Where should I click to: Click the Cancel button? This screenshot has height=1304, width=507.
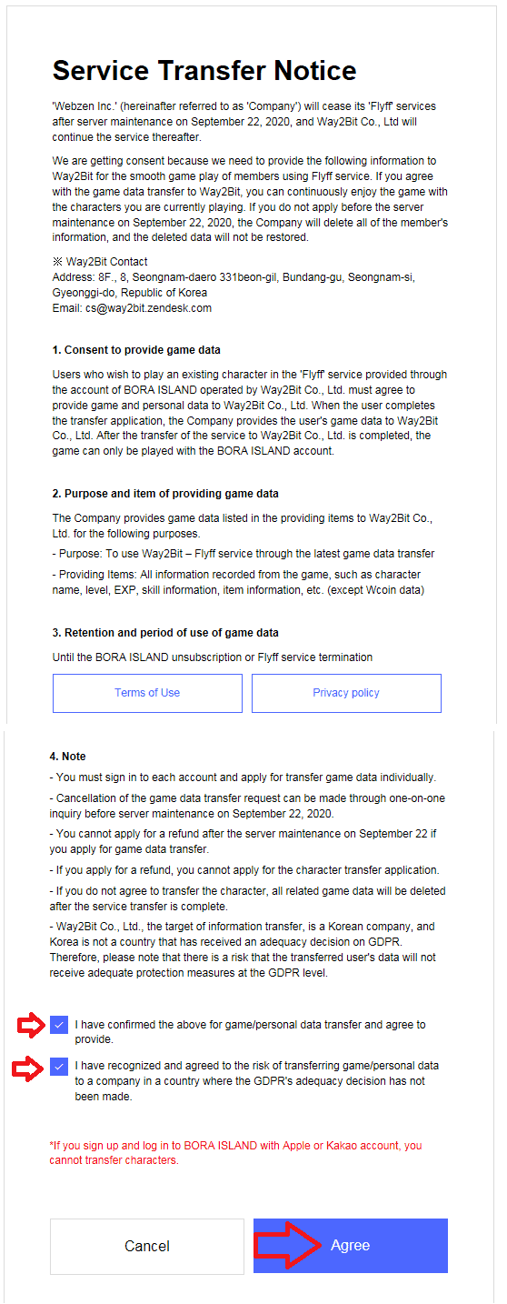[x=147, y=1246]
